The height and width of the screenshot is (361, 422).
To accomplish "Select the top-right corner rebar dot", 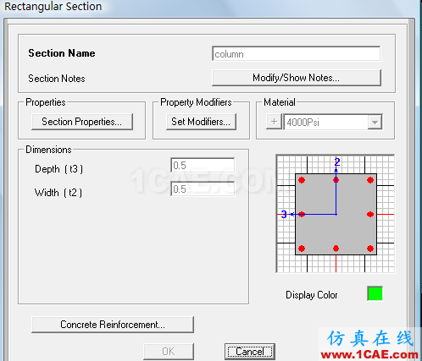I will (370, 180).
